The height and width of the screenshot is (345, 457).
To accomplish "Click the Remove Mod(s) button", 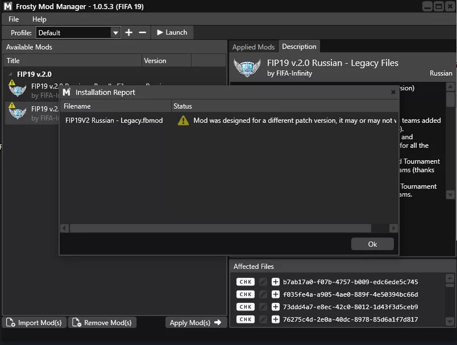I will click(x=102, y=323).
